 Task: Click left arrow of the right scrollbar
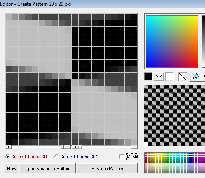(x=75, y=147)
